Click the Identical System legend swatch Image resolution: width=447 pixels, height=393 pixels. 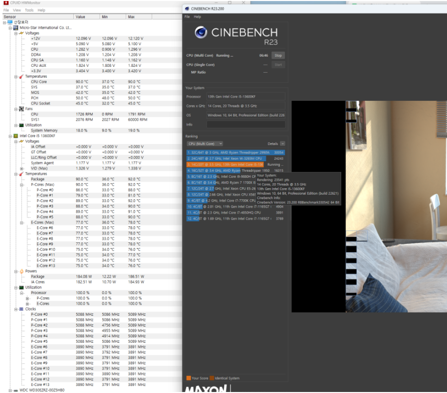tap(212, 378)
